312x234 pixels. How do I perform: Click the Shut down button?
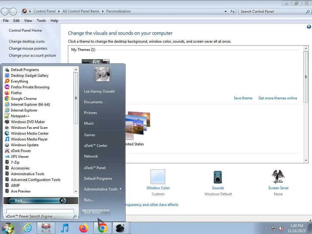pyautogui.click(x=92, y=212)
